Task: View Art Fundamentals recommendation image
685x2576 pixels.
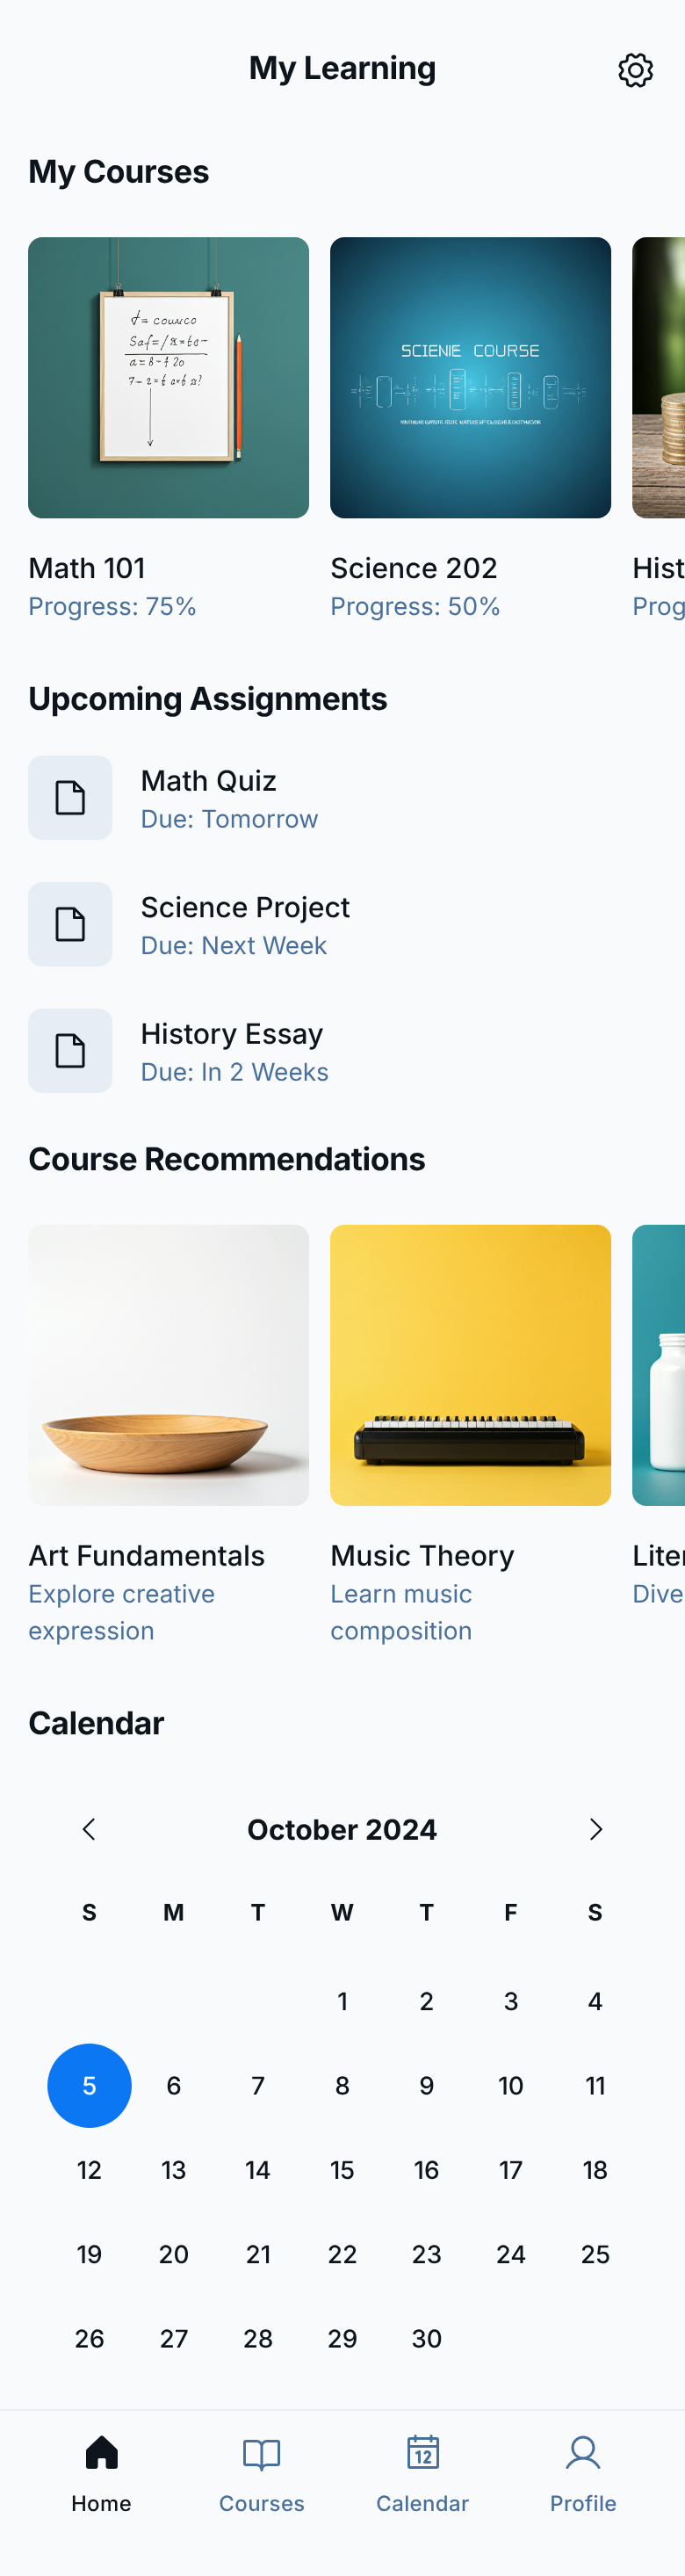Action: coord(168,1365)
